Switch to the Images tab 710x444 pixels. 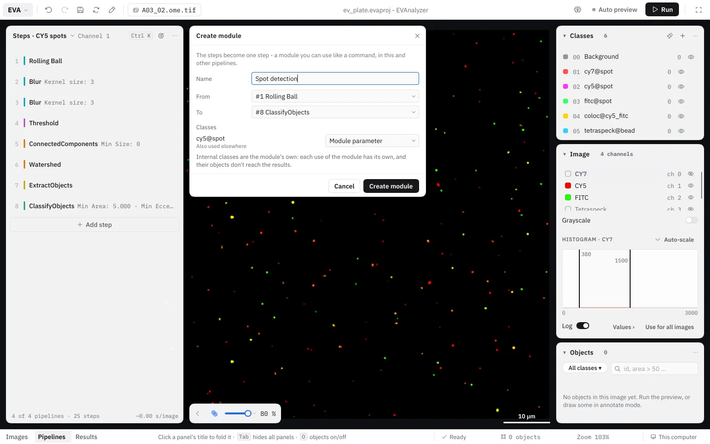pyautogui.click(x=17, y=437)
